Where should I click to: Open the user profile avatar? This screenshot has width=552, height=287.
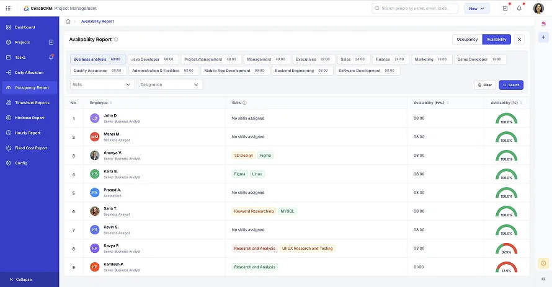coord(538,9)
